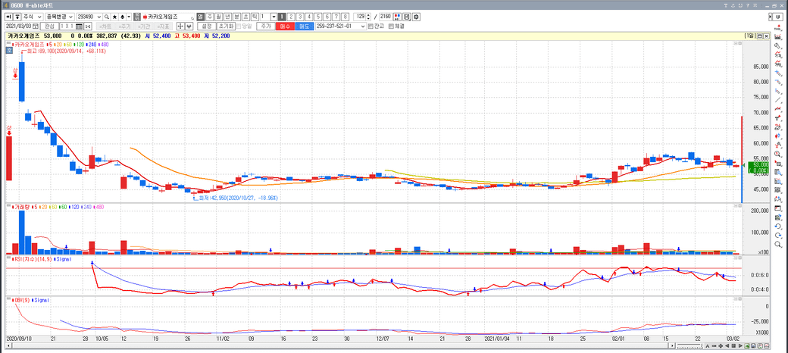Viewport: 788px width, 353px height.
Task: Click the blue 매도 sell button
Action: 304,27
